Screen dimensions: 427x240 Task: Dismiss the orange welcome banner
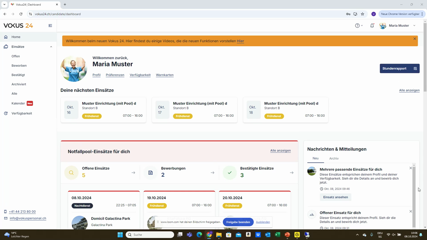(x=415, y=39)
